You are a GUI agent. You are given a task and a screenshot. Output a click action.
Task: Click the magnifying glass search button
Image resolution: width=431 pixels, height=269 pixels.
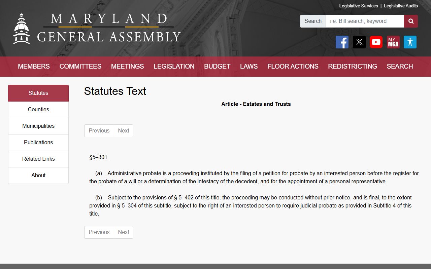click(411, 21)
